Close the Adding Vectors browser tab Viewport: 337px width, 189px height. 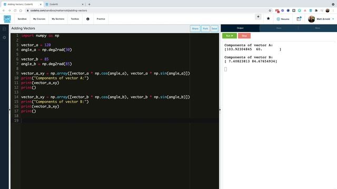41,4
